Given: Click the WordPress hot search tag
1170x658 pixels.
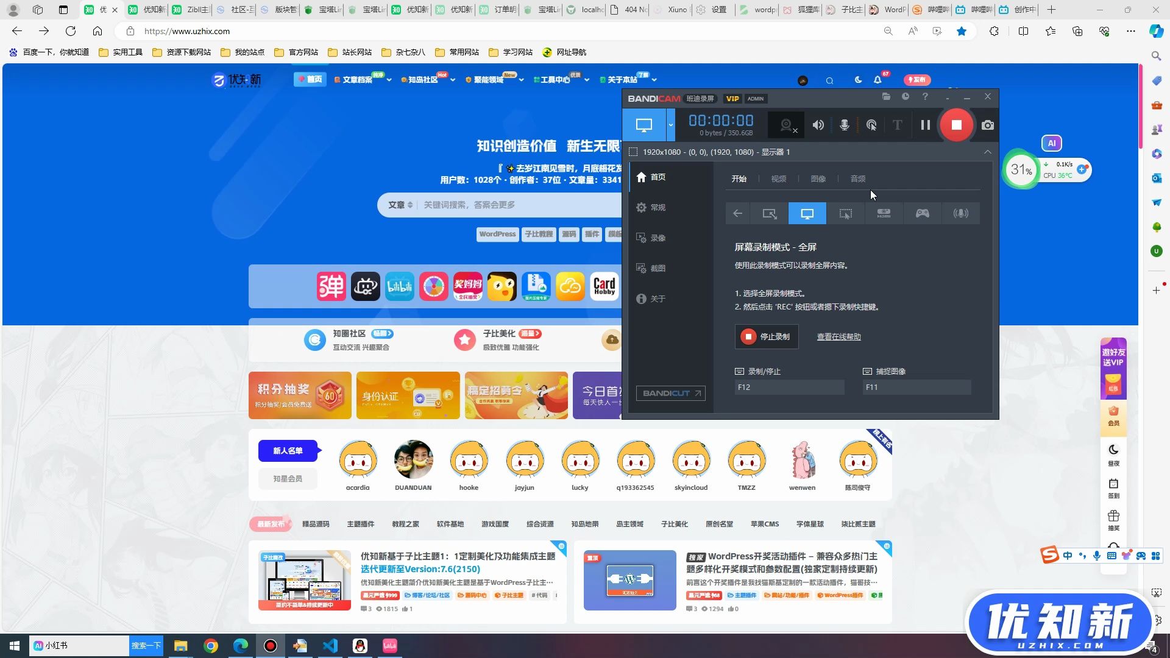Looking at the screenshot, I should click(x=497, y=234).
